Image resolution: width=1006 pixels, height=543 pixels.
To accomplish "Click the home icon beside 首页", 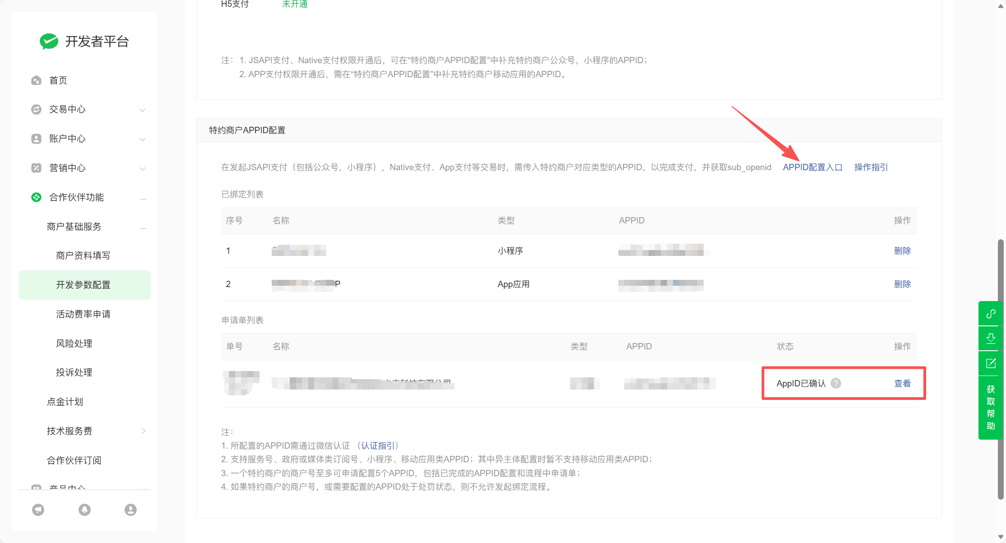I will pos(37,80).
